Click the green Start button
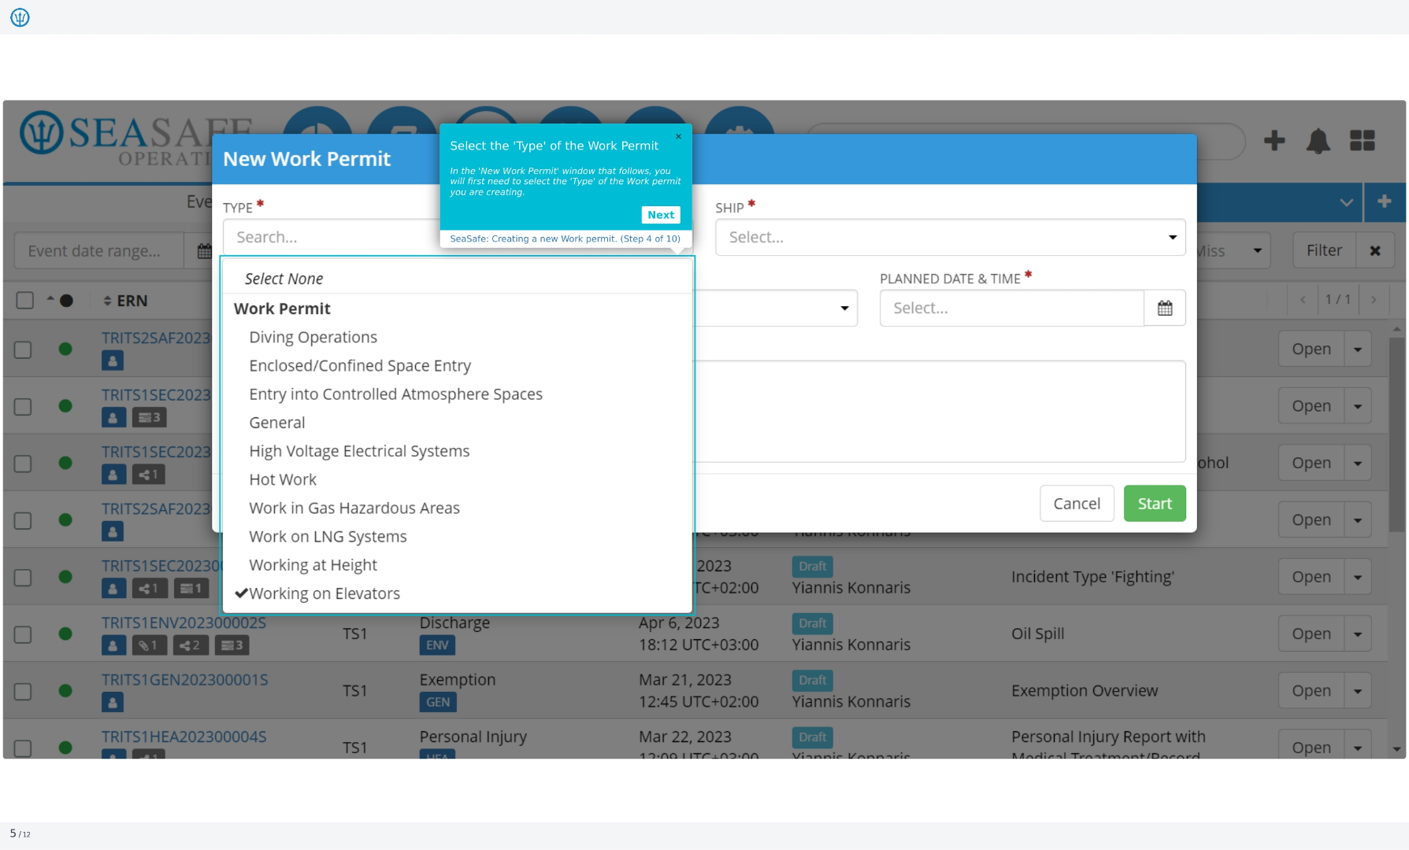 [x=1155, y=504]
